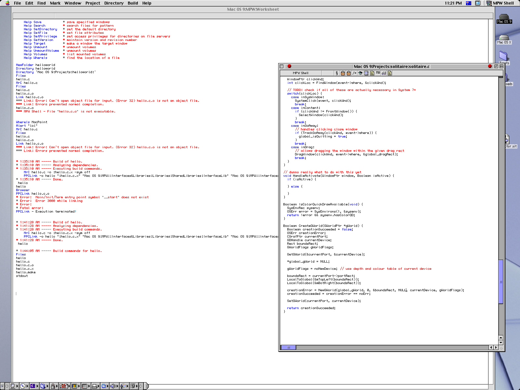Image resolution: width=520 pixels, height=390 pixels.
Task: Open the printer selector control strip module
Action: 96,386
